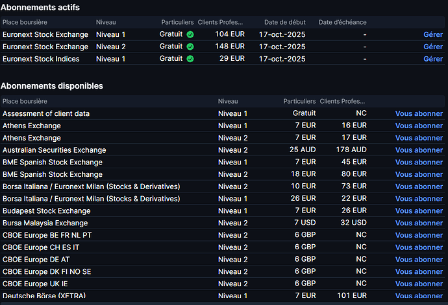Click Niveau column header in active subscriptions
448x305 pixels.
[106, 22]
